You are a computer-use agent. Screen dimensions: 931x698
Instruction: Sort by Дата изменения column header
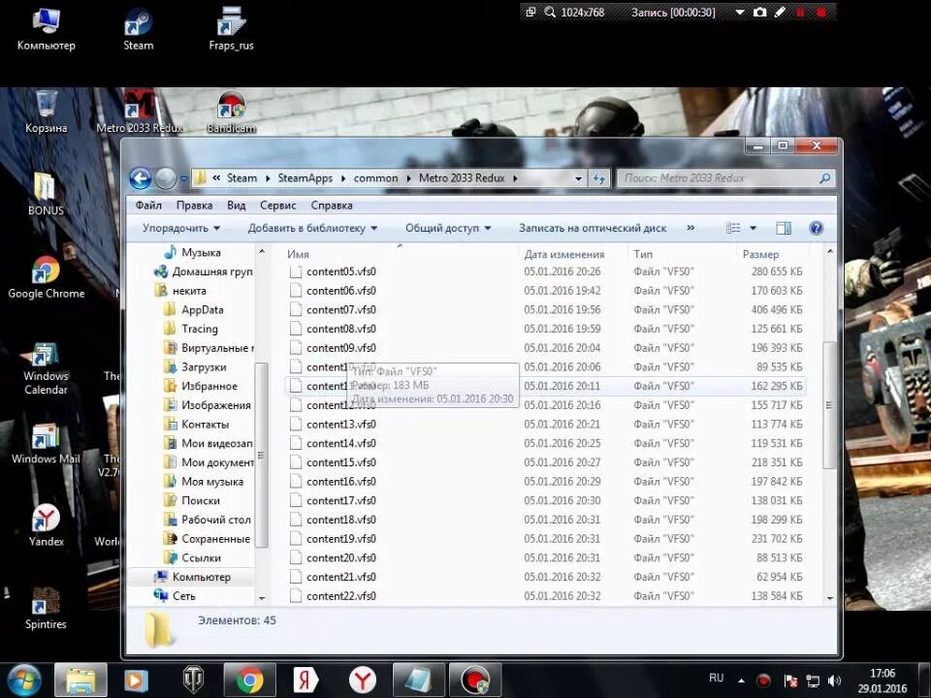(564, 254)
